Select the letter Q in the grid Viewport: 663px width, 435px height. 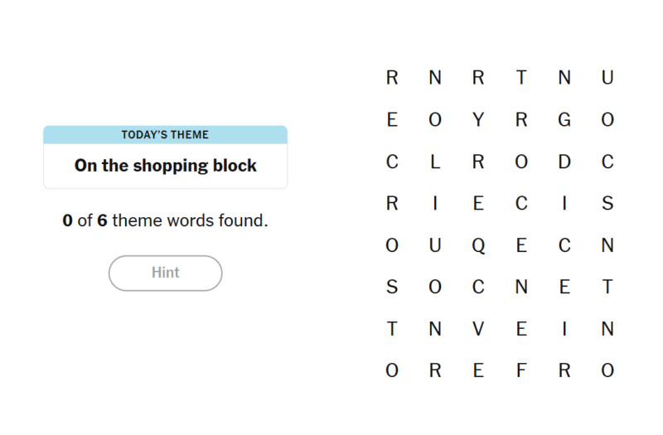(478, 245)
